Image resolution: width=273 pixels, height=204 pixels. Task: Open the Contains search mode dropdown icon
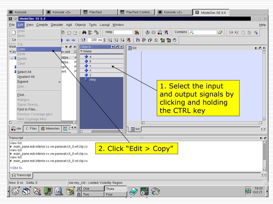tap(192, 32)
